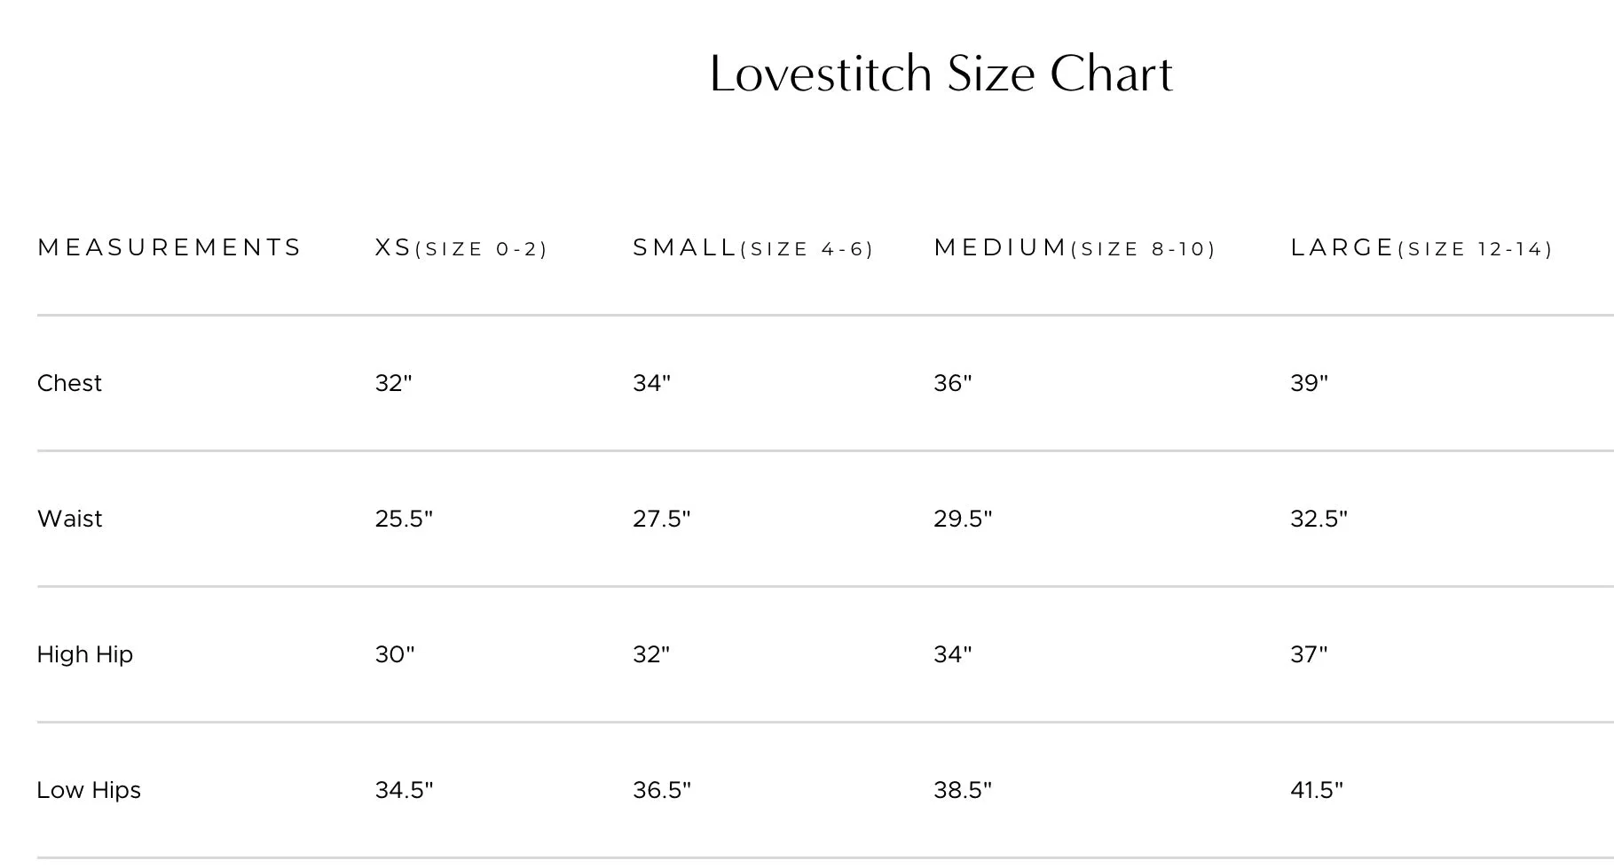Image resolution: width=1614 pixels, height=868 pixels.
Task: Select the MEASUREMENTS column header
Action: (x=169, y=247)
